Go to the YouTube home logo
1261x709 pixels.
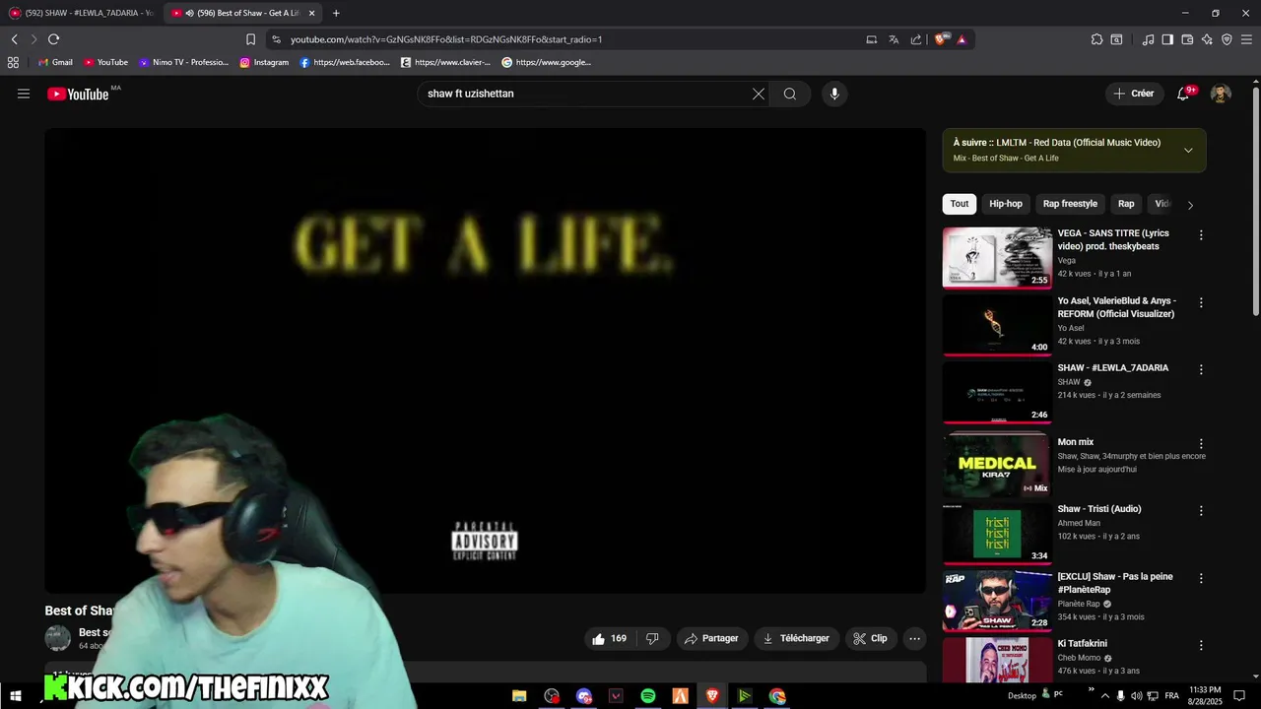tap(78, 94)
